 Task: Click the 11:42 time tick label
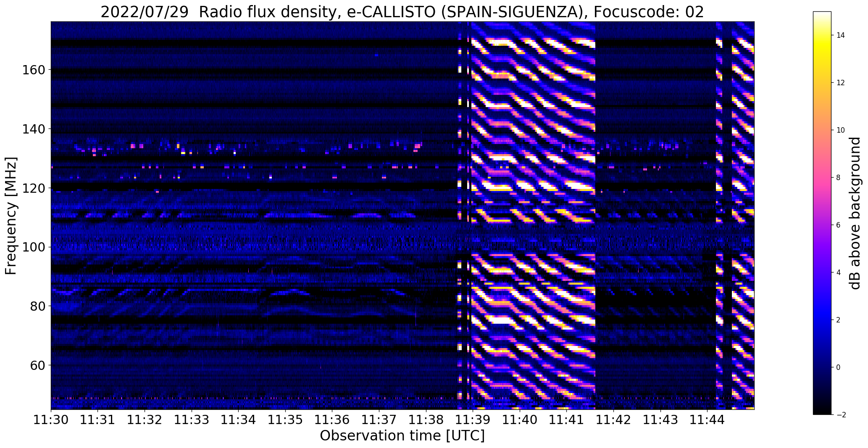tap(613, 420)
